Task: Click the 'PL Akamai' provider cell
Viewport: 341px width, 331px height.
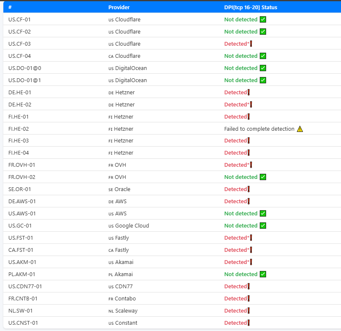Action: pyautogui.click(x=121, y=274)
